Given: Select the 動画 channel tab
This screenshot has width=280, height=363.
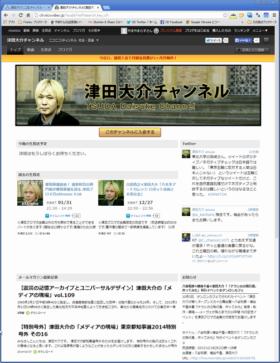Looking at the screenshot, I should 31,50.
